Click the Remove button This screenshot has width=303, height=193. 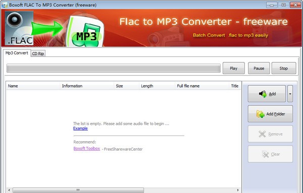(x=270, y=134)
